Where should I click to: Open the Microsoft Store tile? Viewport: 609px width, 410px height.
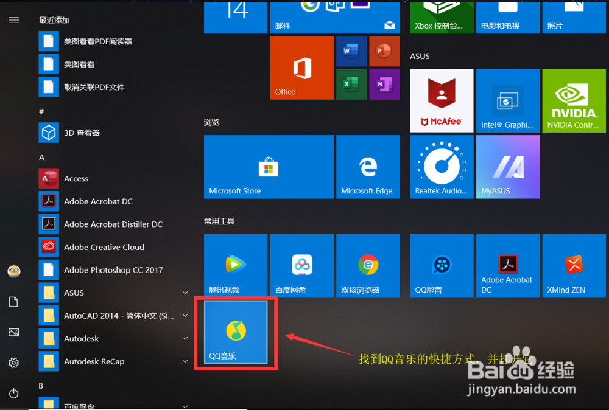[269, 167]
